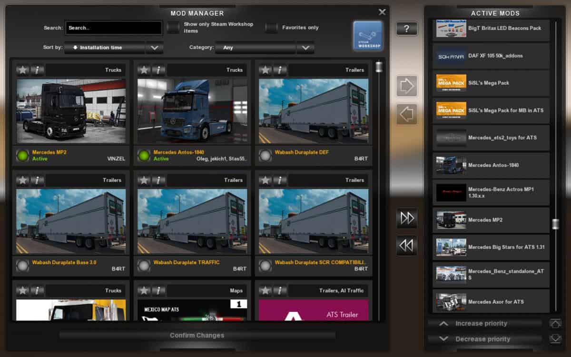Favorite the Mercedes MP2 mod with star
The height and width of the screenshot is (357, 571).
23,70
